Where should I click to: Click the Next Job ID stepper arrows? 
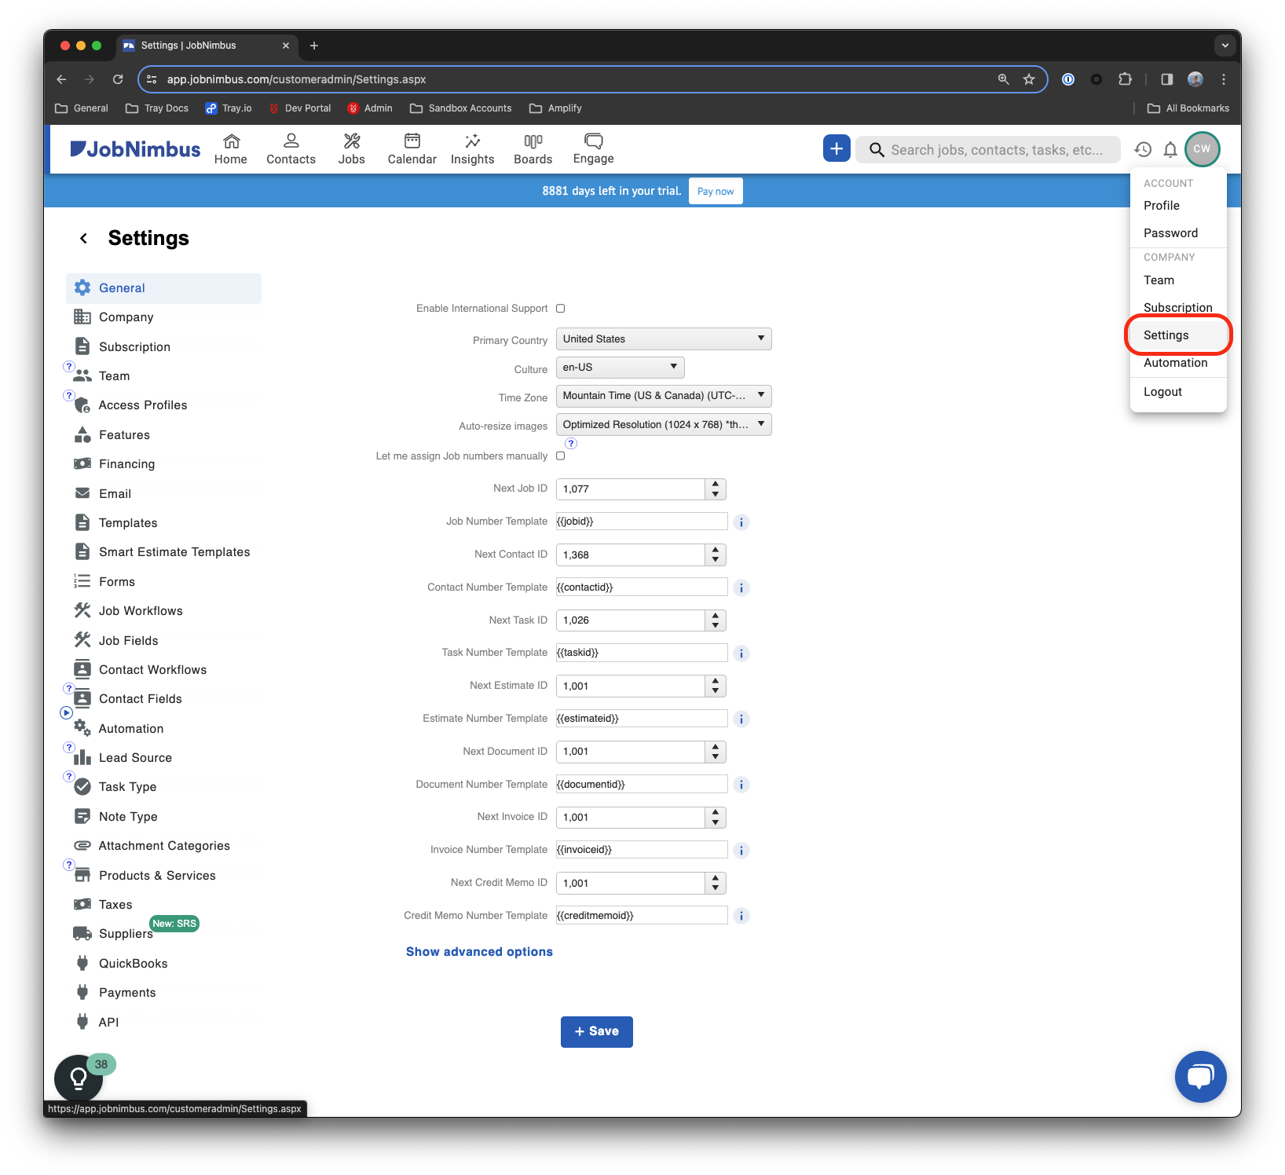(x=716, y=489)
